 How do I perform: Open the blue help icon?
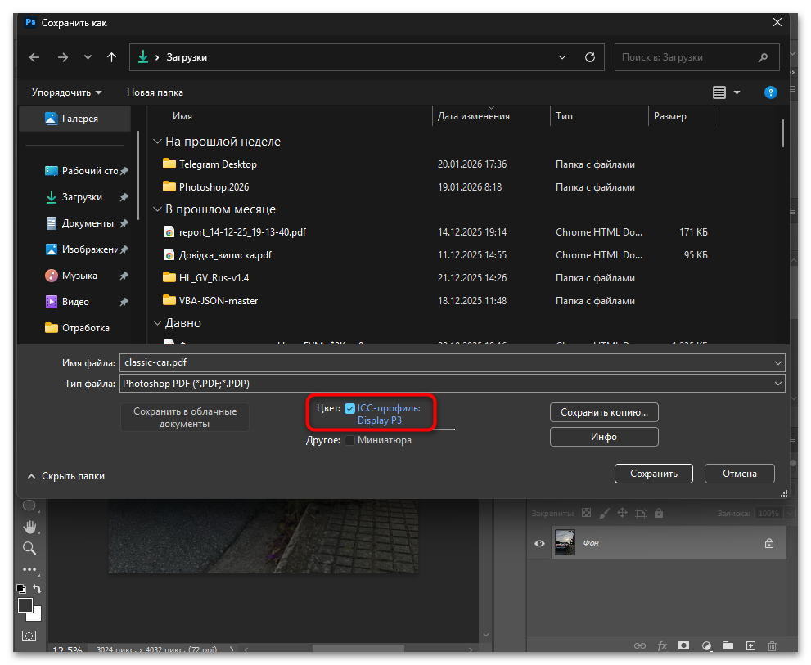(770, 92)
